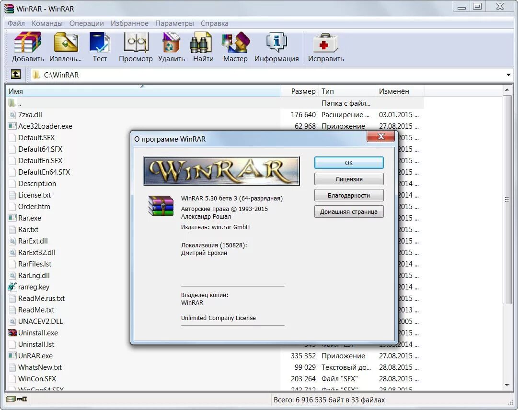
Task: Sort by the Размер column header
Action: click(x=299, y=91)
